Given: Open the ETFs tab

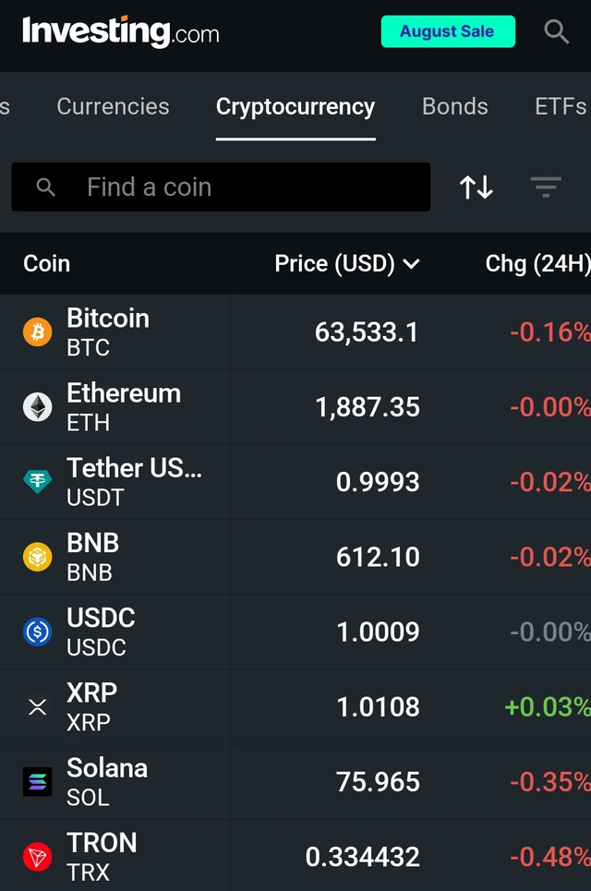Looking at the screenshot, I should click(561, 106).
